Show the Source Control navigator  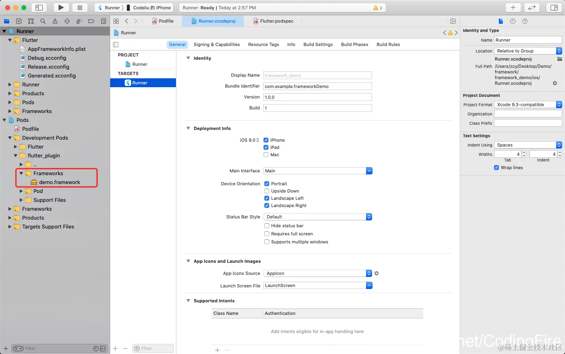[x=19, y=21]
